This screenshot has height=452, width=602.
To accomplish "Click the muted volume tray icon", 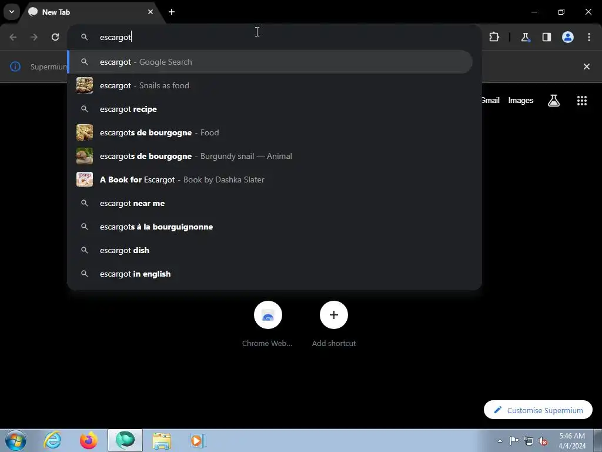I will pyautogui.click(x=543, y=441).
